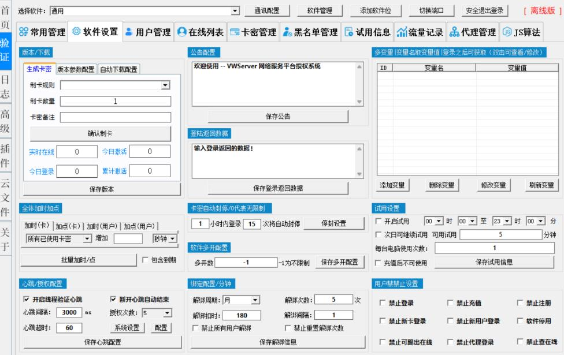564x355 pixels.
Task: Uncheck 开启线程验证心跳 option
Action: pyautogui.click(x=26, y=300)
